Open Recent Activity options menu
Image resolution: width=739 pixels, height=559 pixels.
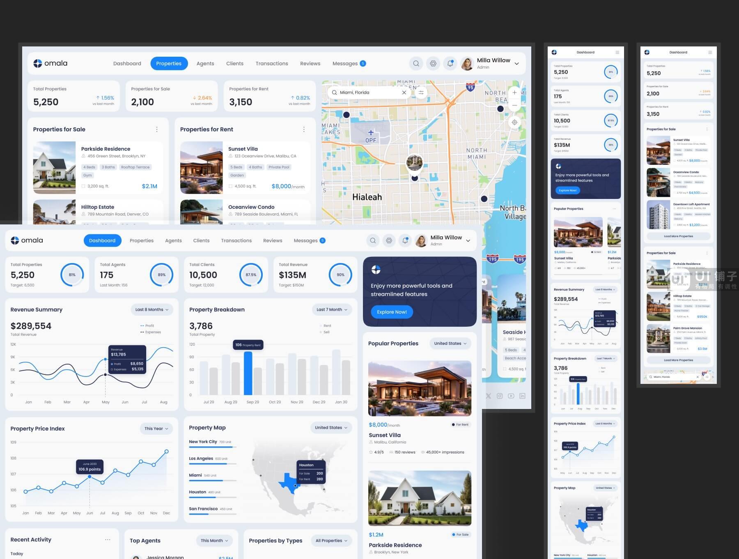pos(108,540)
